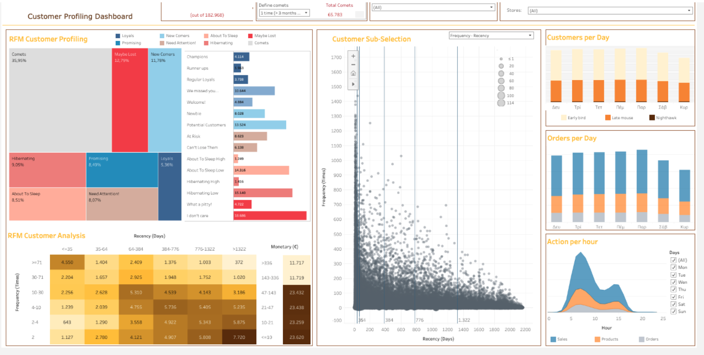
Task: Select the Hibernating treemap tile
Action: tap(48, 170)
